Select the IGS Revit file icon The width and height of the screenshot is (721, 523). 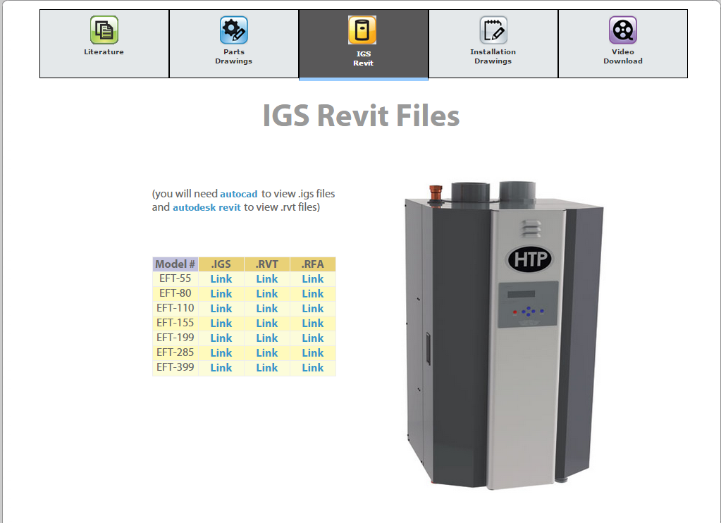point(363,31)
